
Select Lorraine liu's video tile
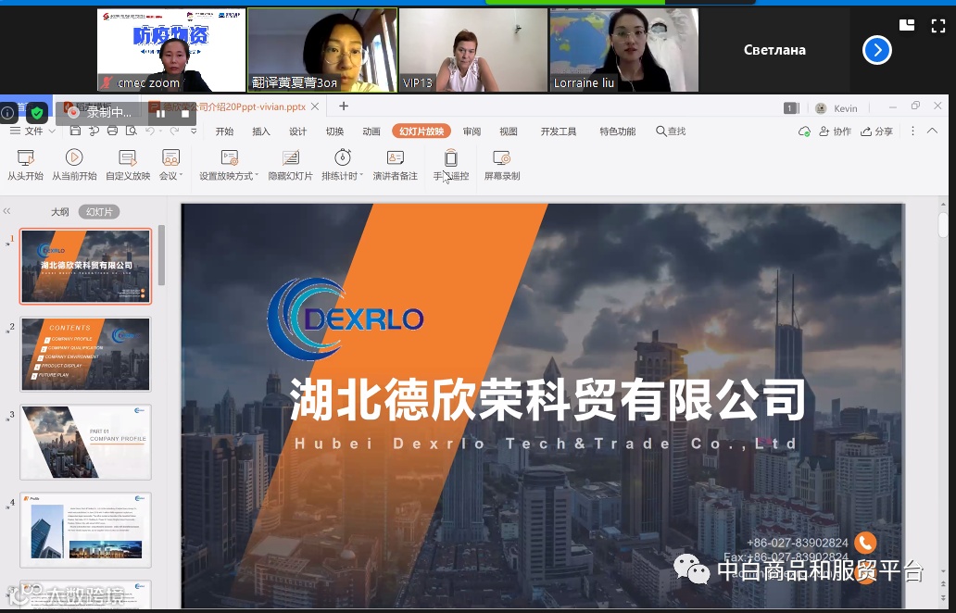click(x=623, y=50)
